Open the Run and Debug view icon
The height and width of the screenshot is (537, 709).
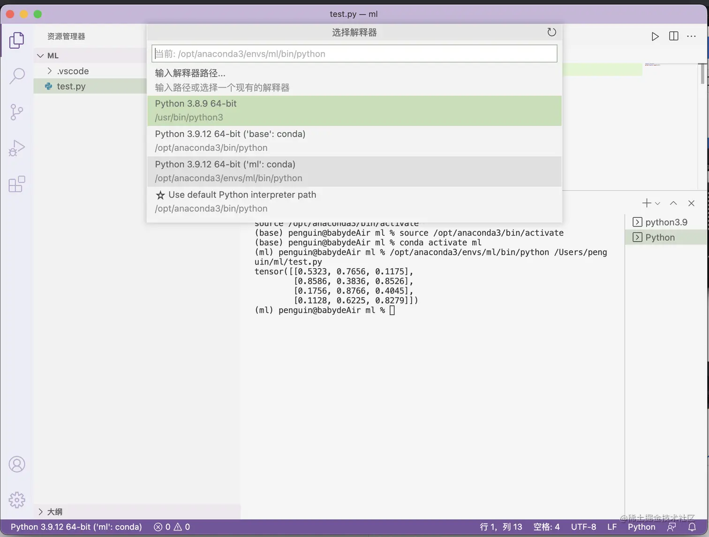[17, 148]
